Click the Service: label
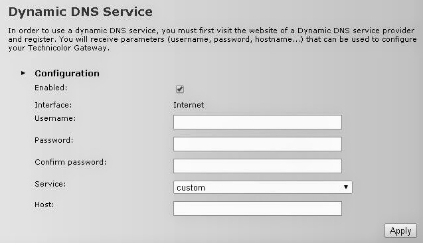Image resolution: width=423 pixels, height=243 pixels. click(50, 184)
